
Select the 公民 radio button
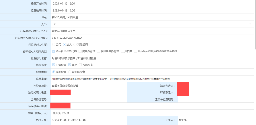click(x=54, y=45)
